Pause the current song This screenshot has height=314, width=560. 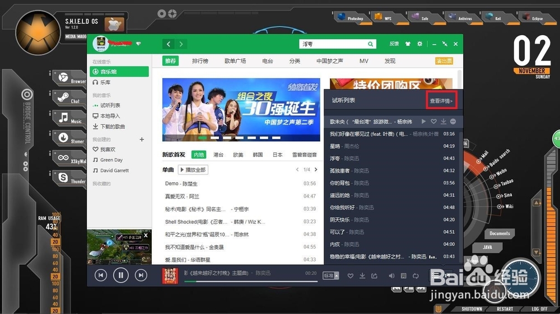pos(121,275)
